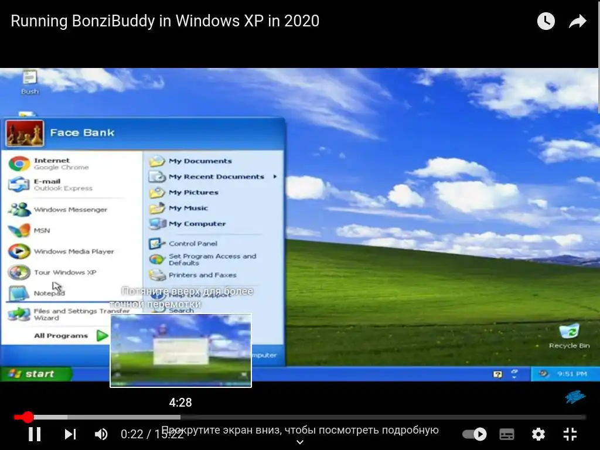Click the system tray icon beside the clock

(x=543, y=374)
